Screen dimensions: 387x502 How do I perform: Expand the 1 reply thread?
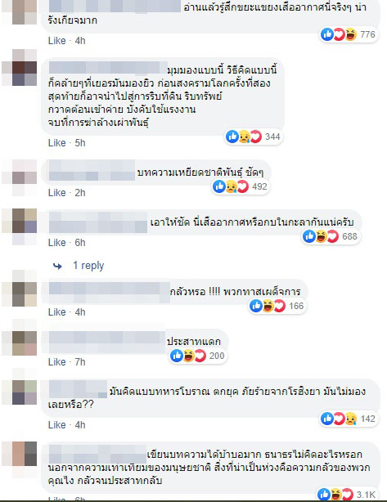pos(88,266)
